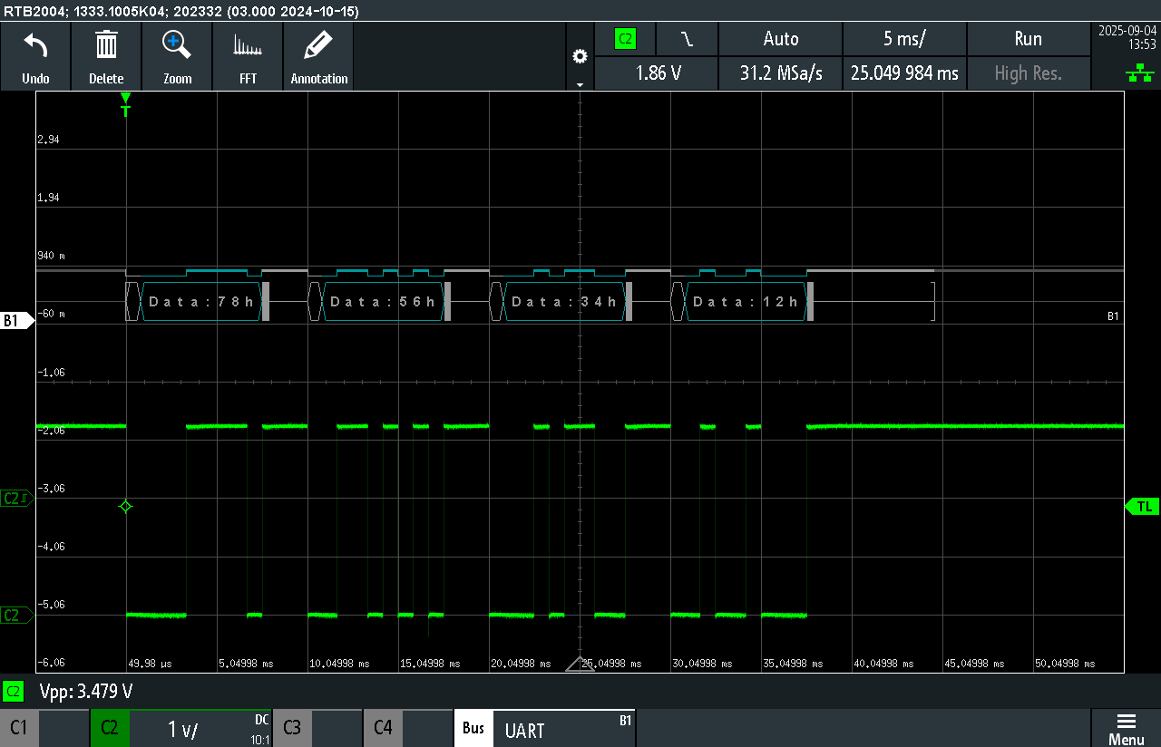Select the B1 bus label marker
The width and height of the screenshot is (1161, 747).
click(17, 320)
